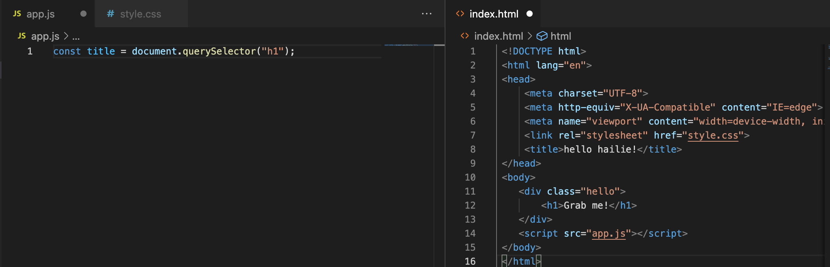Click "hello hailie!" title text

[600, 149]
